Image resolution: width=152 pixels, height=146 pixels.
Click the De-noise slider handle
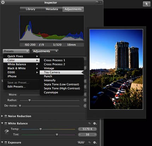coord(20,106)
